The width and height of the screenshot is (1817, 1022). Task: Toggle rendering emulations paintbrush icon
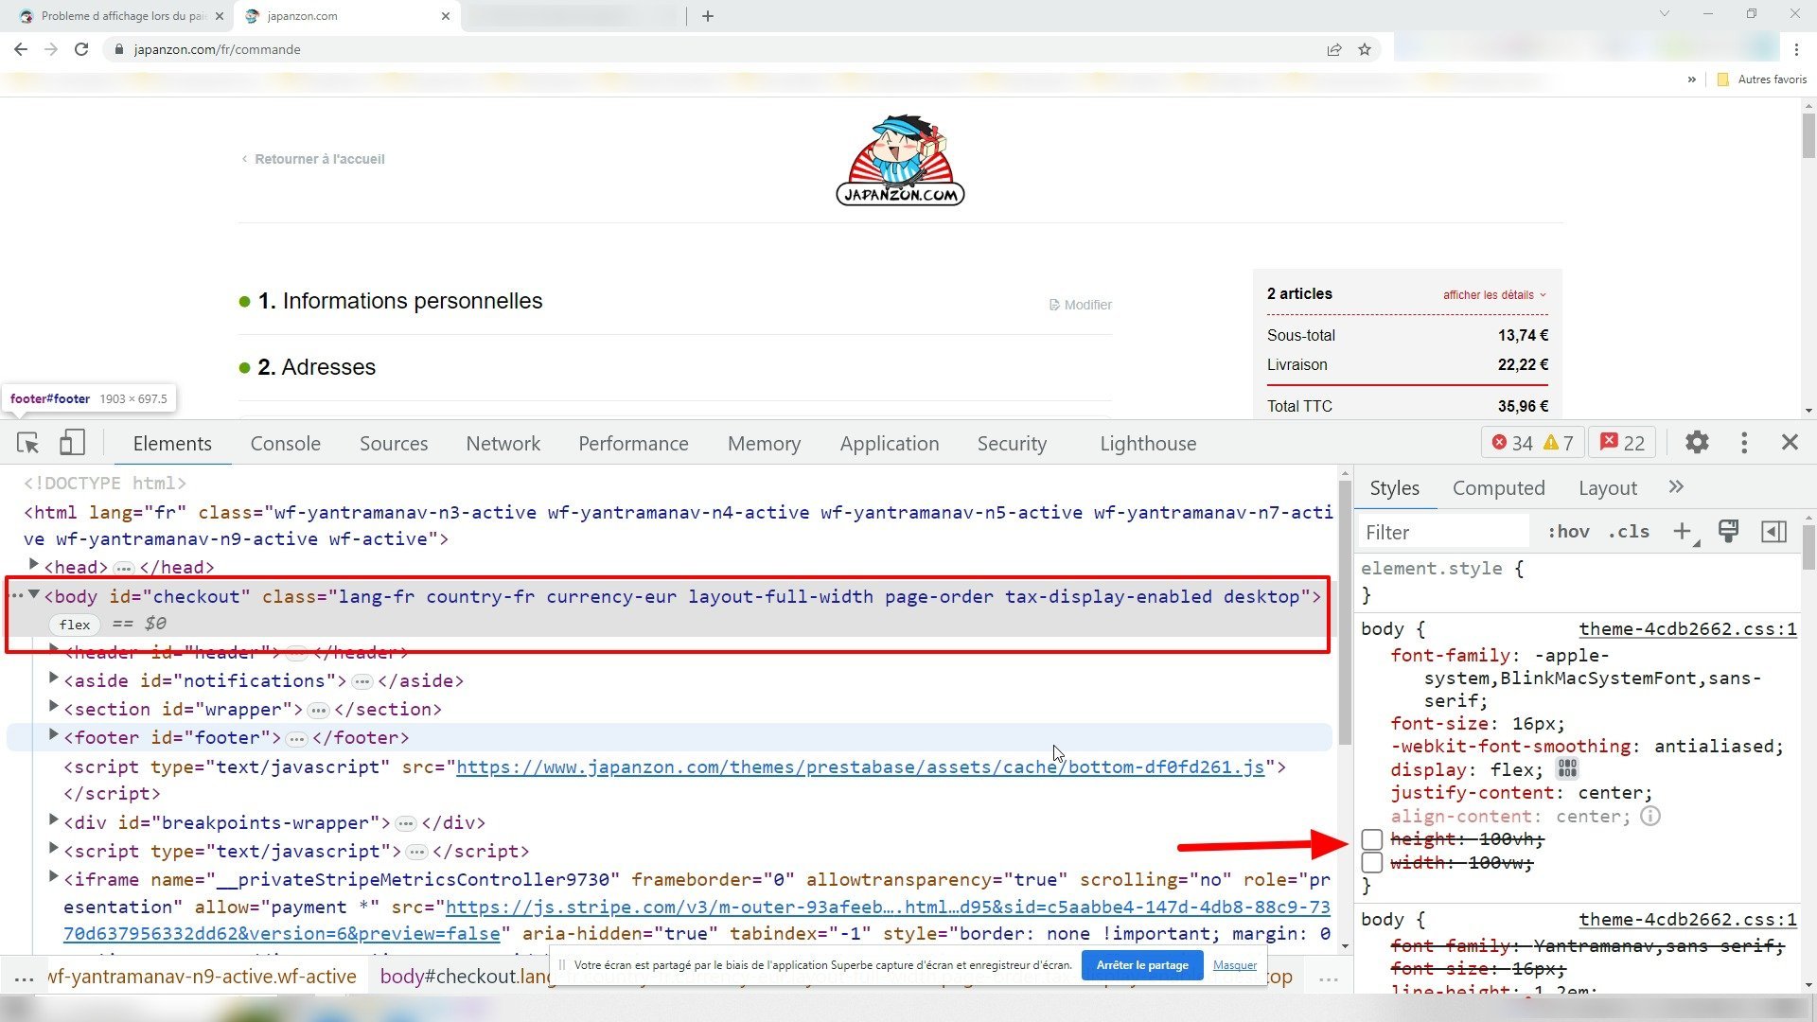(x=1728, y=532)
